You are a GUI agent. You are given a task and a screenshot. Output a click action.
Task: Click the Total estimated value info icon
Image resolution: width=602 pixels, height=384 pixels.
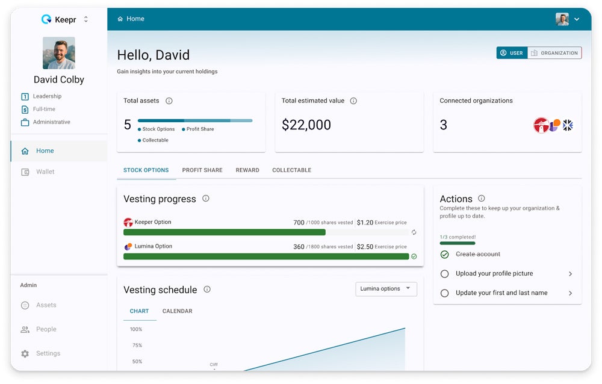coord(353,101)
